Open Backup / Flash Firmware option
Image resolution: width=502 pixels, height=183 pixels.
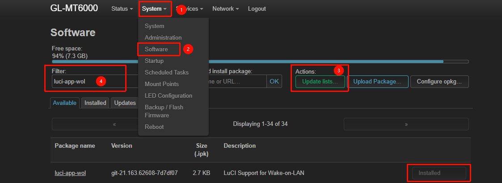click(x=164, y=111)
